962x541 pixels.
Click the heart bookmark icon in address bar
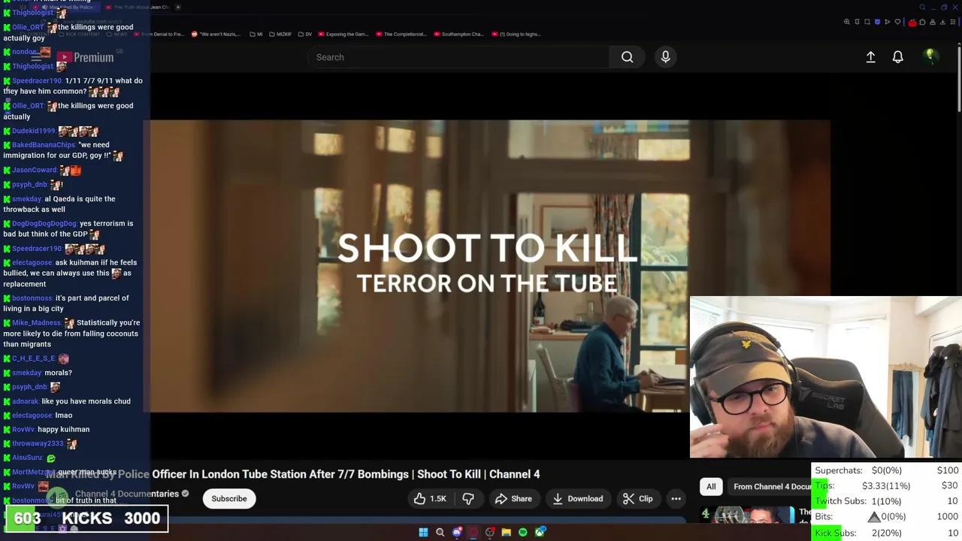click(x=897, y=22)
